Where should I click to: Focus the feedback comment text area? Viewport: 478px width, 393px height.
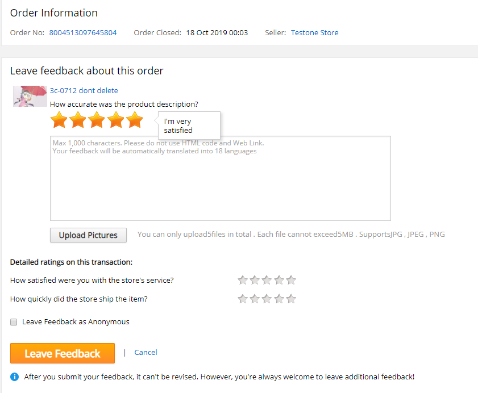pyautogui.click(x=220, y=178)
